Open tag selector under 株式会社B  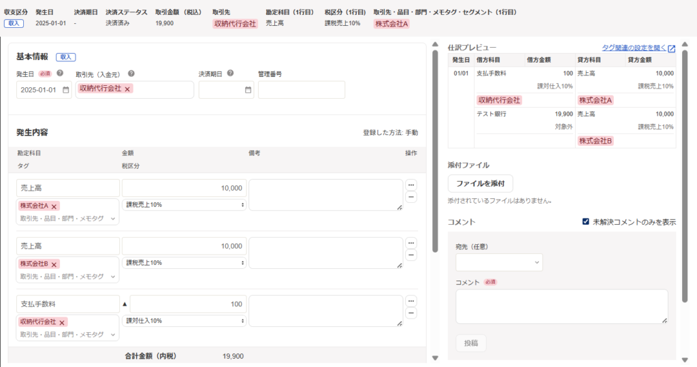67,276
